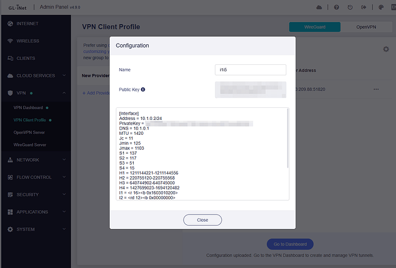Open the WireGuard Server menu item

point(30,145)
